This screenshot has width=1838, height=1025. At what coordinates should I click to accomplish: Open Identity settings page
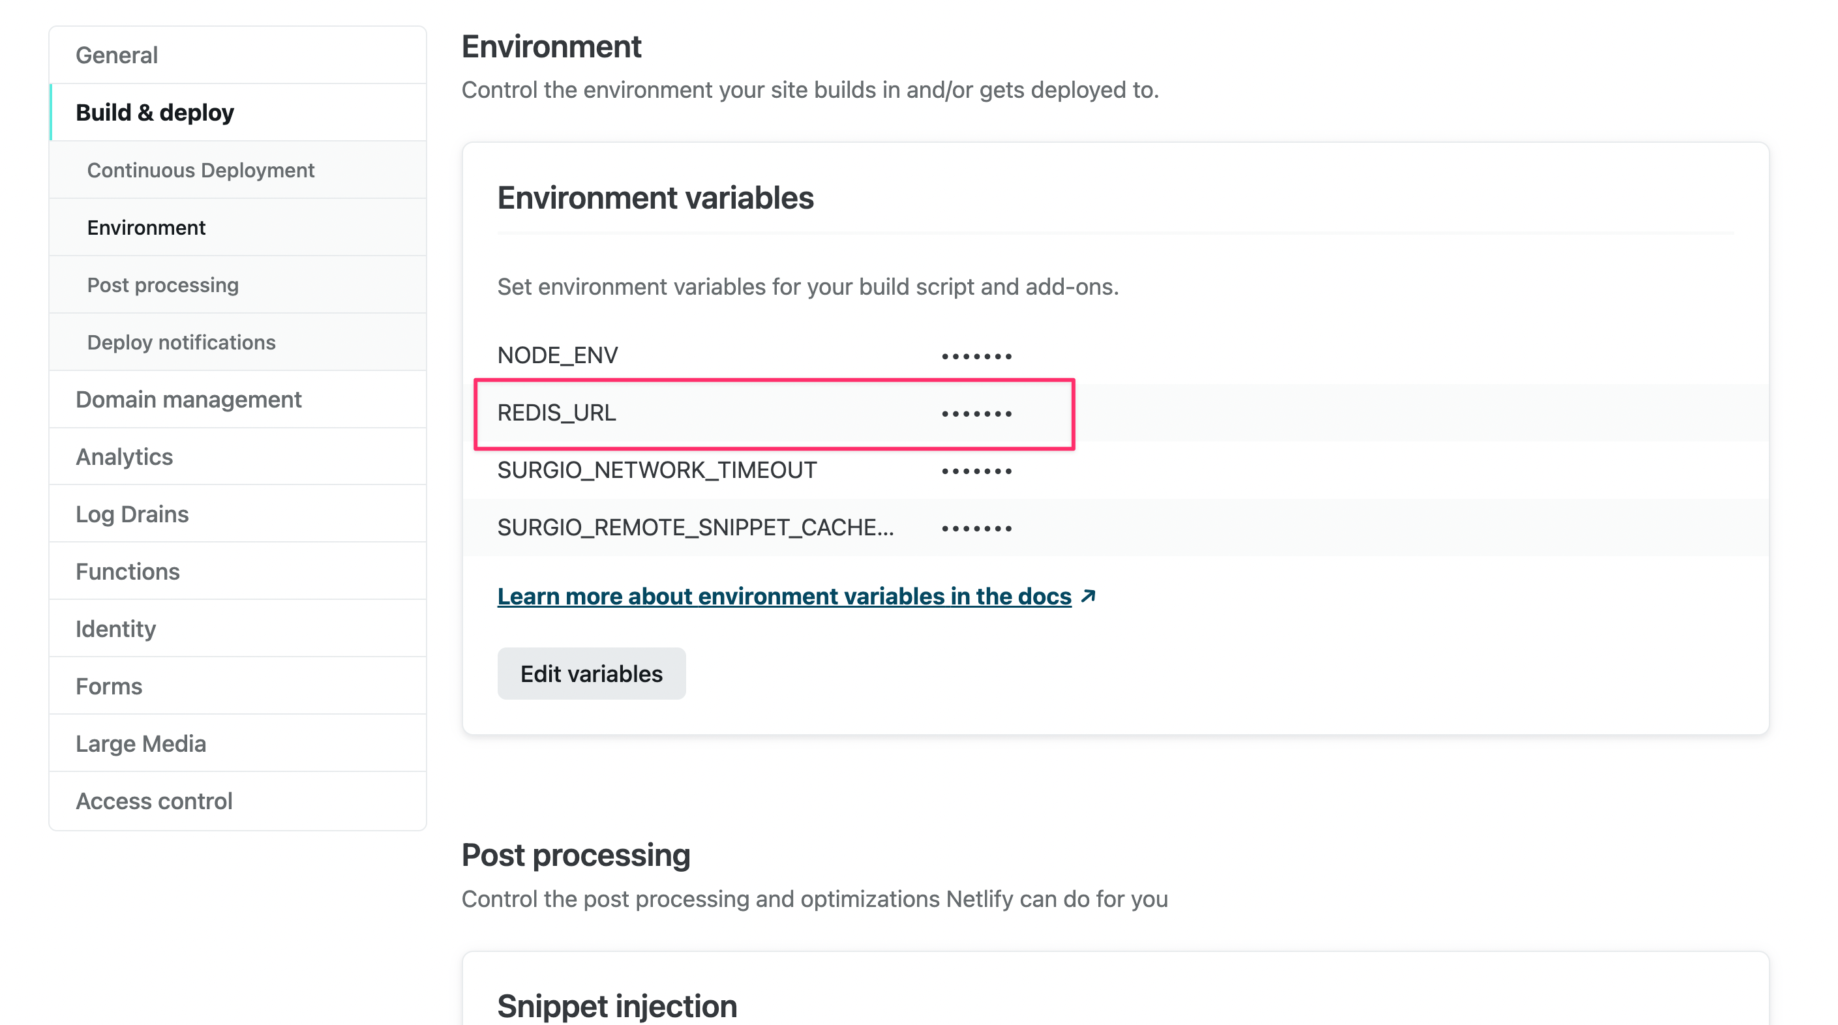click(x=115, y=629)
